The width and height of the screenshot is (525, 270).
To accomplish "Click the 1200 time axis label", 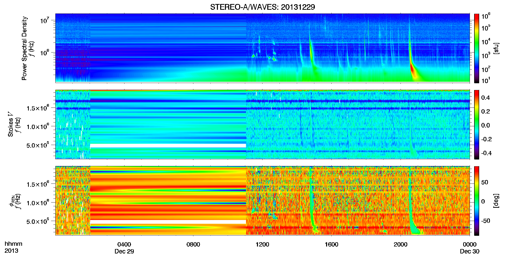I will point(262,244).
